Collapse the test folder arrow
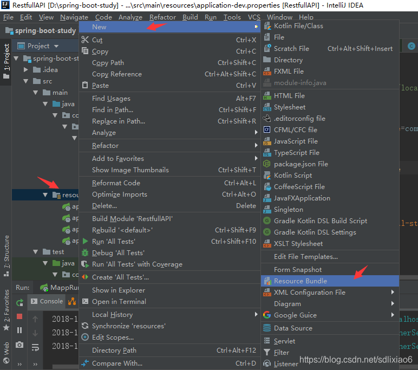The width and height of the screenshot is (418, 370). 36,252
